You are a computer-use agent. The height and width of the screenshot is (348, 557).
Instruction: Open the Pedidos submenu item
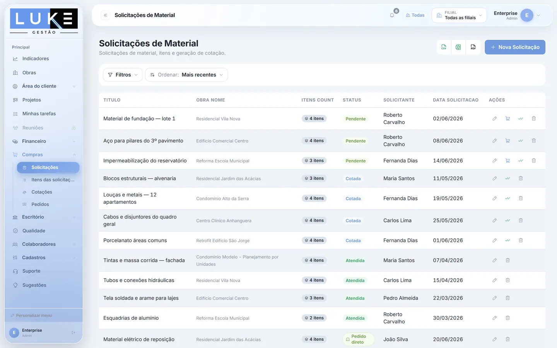tap(48, 205)
